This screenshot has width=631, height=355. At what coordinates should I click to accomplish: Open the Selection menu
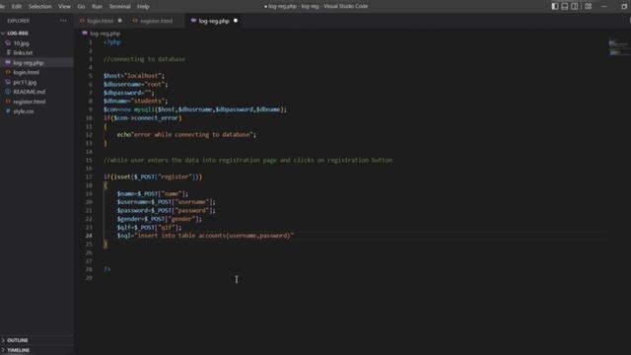pos(39,7)
